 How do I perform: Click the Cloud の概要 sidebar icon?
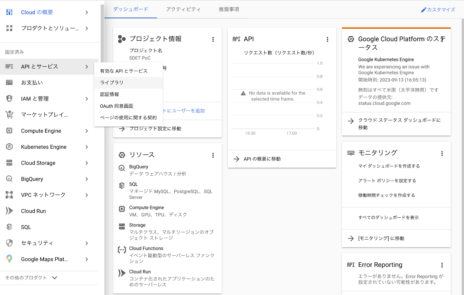9,12
